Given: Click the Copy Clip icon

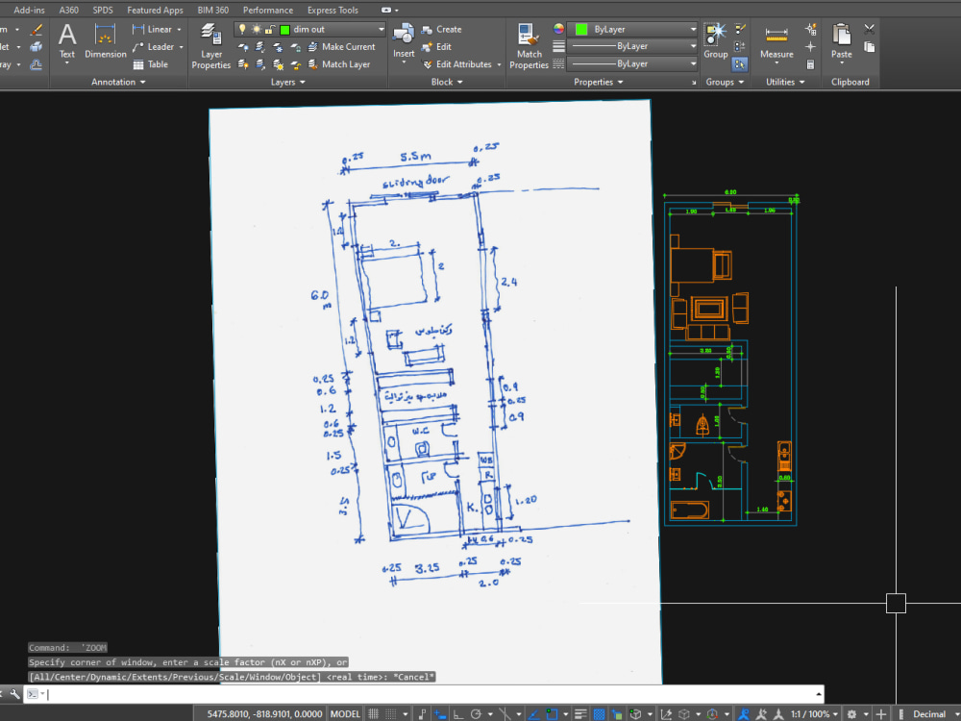Looking at the screenshot, I should pos(869,47).
